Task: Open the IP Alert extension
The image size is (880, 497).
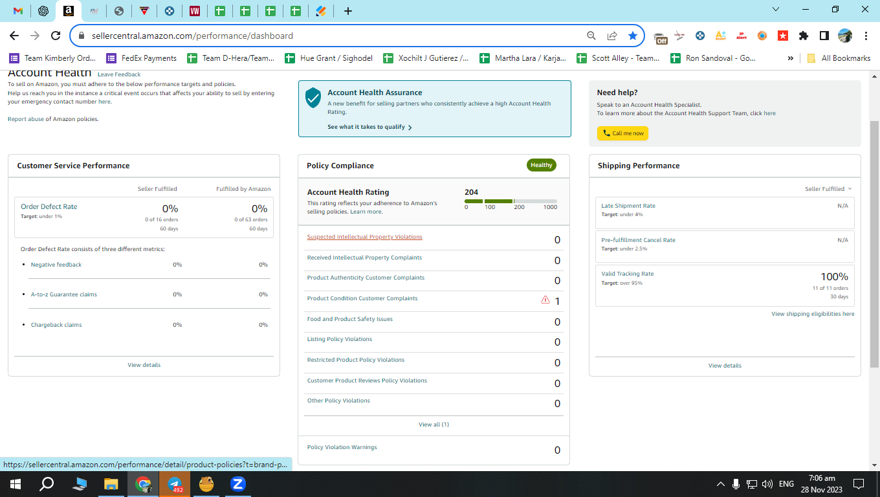Action: click(x=742, y=36)
